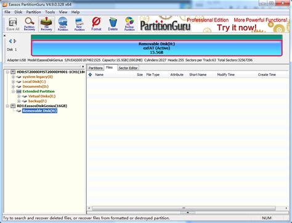Switch to the Sector Editor tab
The height and width of the screenshot is (223, 292).
pos(128,68)
